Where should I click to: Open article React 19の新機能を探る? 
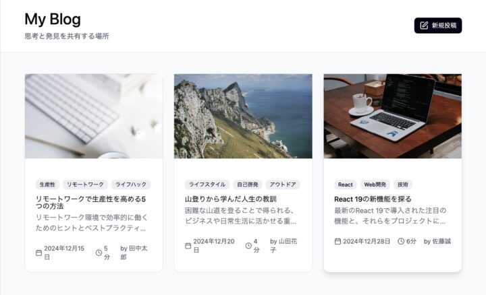[373, 199]
